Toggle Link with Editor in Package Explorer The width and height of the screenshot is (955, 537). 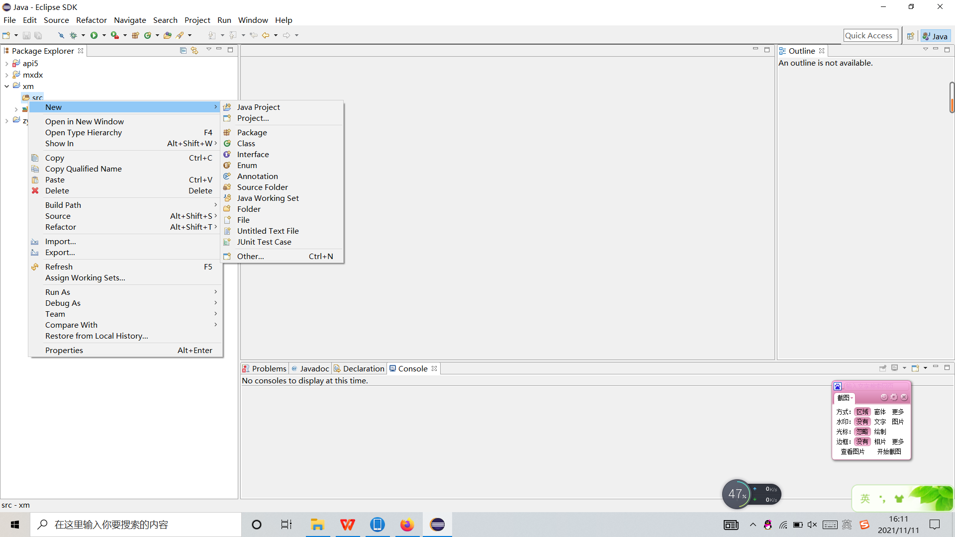point(194,50)
